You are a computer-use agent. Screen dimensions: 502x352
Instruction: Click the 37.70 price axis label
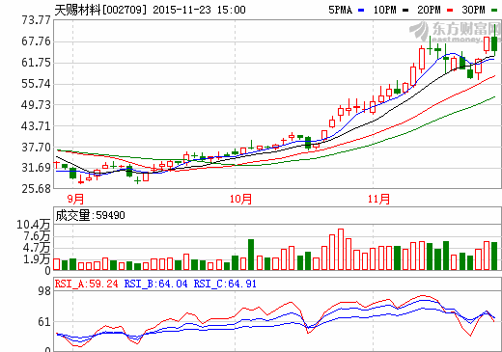[x=36, y=148]
